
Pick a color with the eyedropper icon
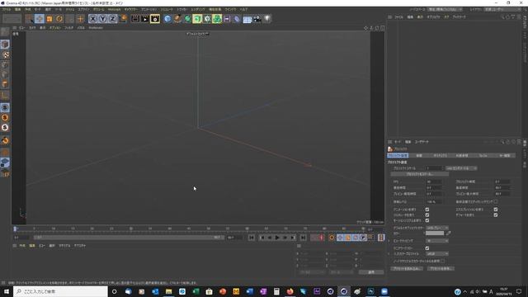pyautogui.click(x=449, y=233)
